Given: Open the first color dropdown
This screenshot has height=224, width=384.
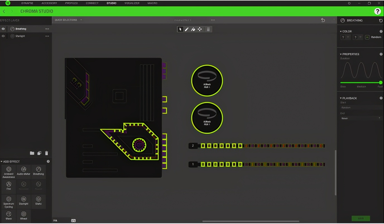Looking at the screenshot, I should point(345,37).
